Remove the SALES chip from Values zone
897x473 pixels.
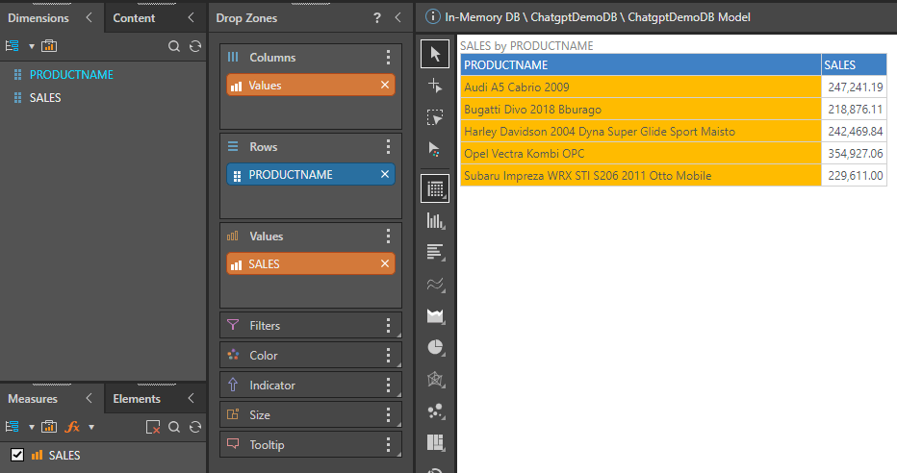(385, 264)
